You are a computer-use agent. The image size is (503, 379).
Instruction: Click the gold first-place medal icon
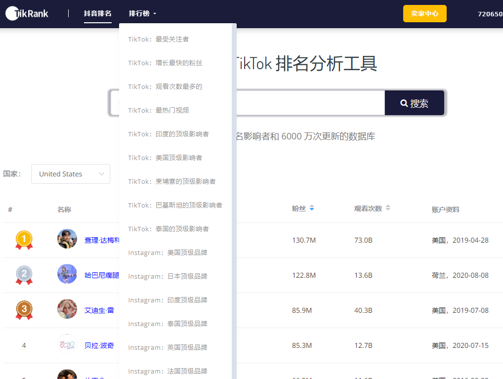pyautogui.click(x=24, y=240)
